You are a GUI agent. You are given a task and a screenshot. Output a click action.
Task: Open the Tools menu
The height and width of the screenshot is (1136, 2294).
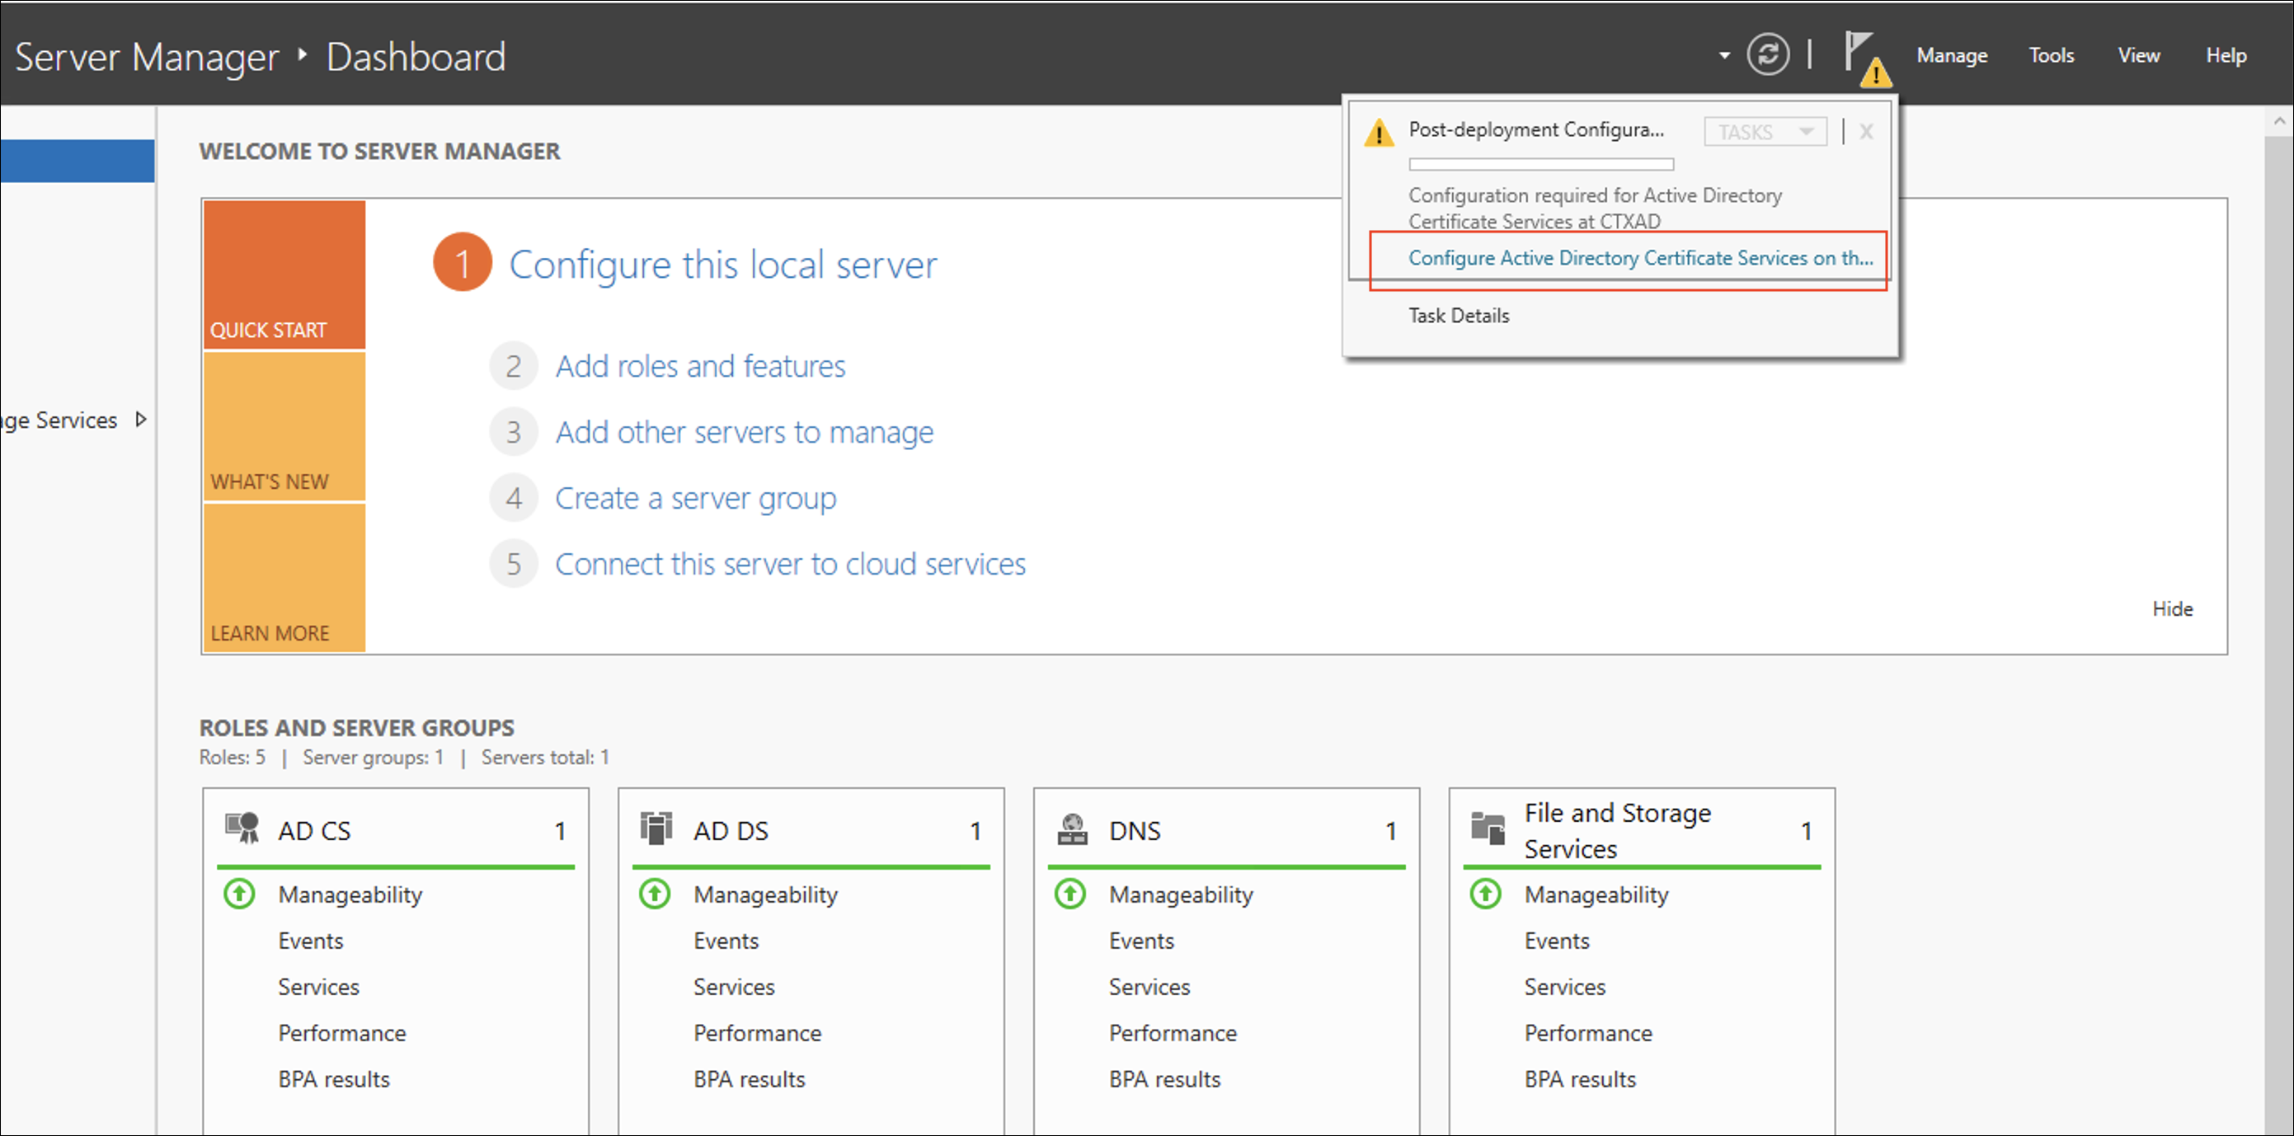click(x=2051, y=54)
